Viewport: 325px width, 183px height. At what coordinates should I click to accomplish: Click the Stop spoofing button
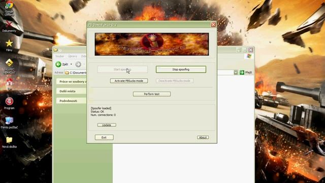[x=181, y=70]
